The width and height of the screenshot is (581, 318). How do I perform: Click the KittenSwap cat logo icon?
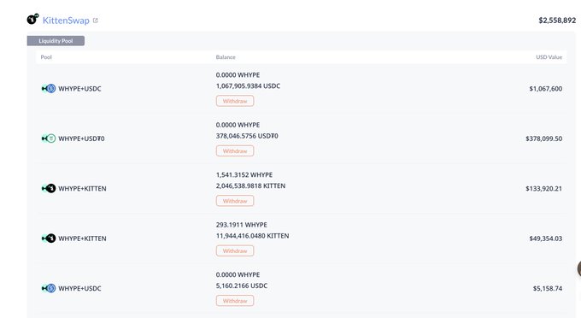click(x=32, y=19)
